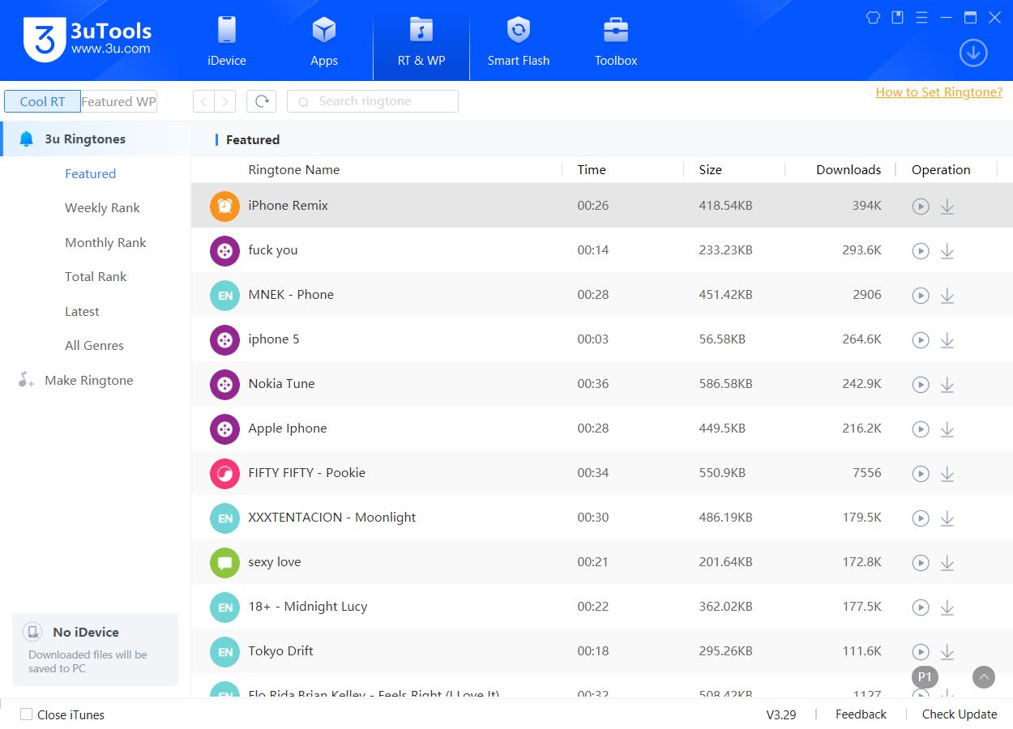Click the 3uTools logo

point(88,39)
